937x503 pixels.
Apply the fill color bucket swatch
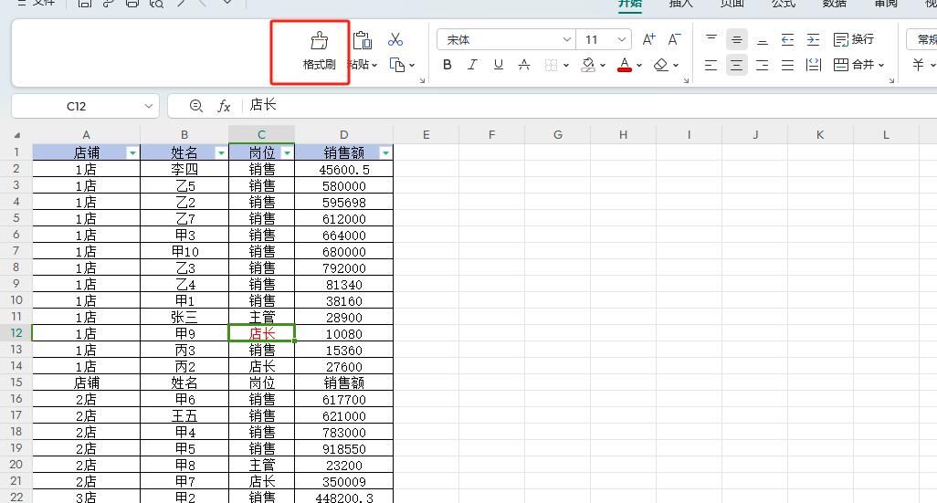[x=588, y=65]
